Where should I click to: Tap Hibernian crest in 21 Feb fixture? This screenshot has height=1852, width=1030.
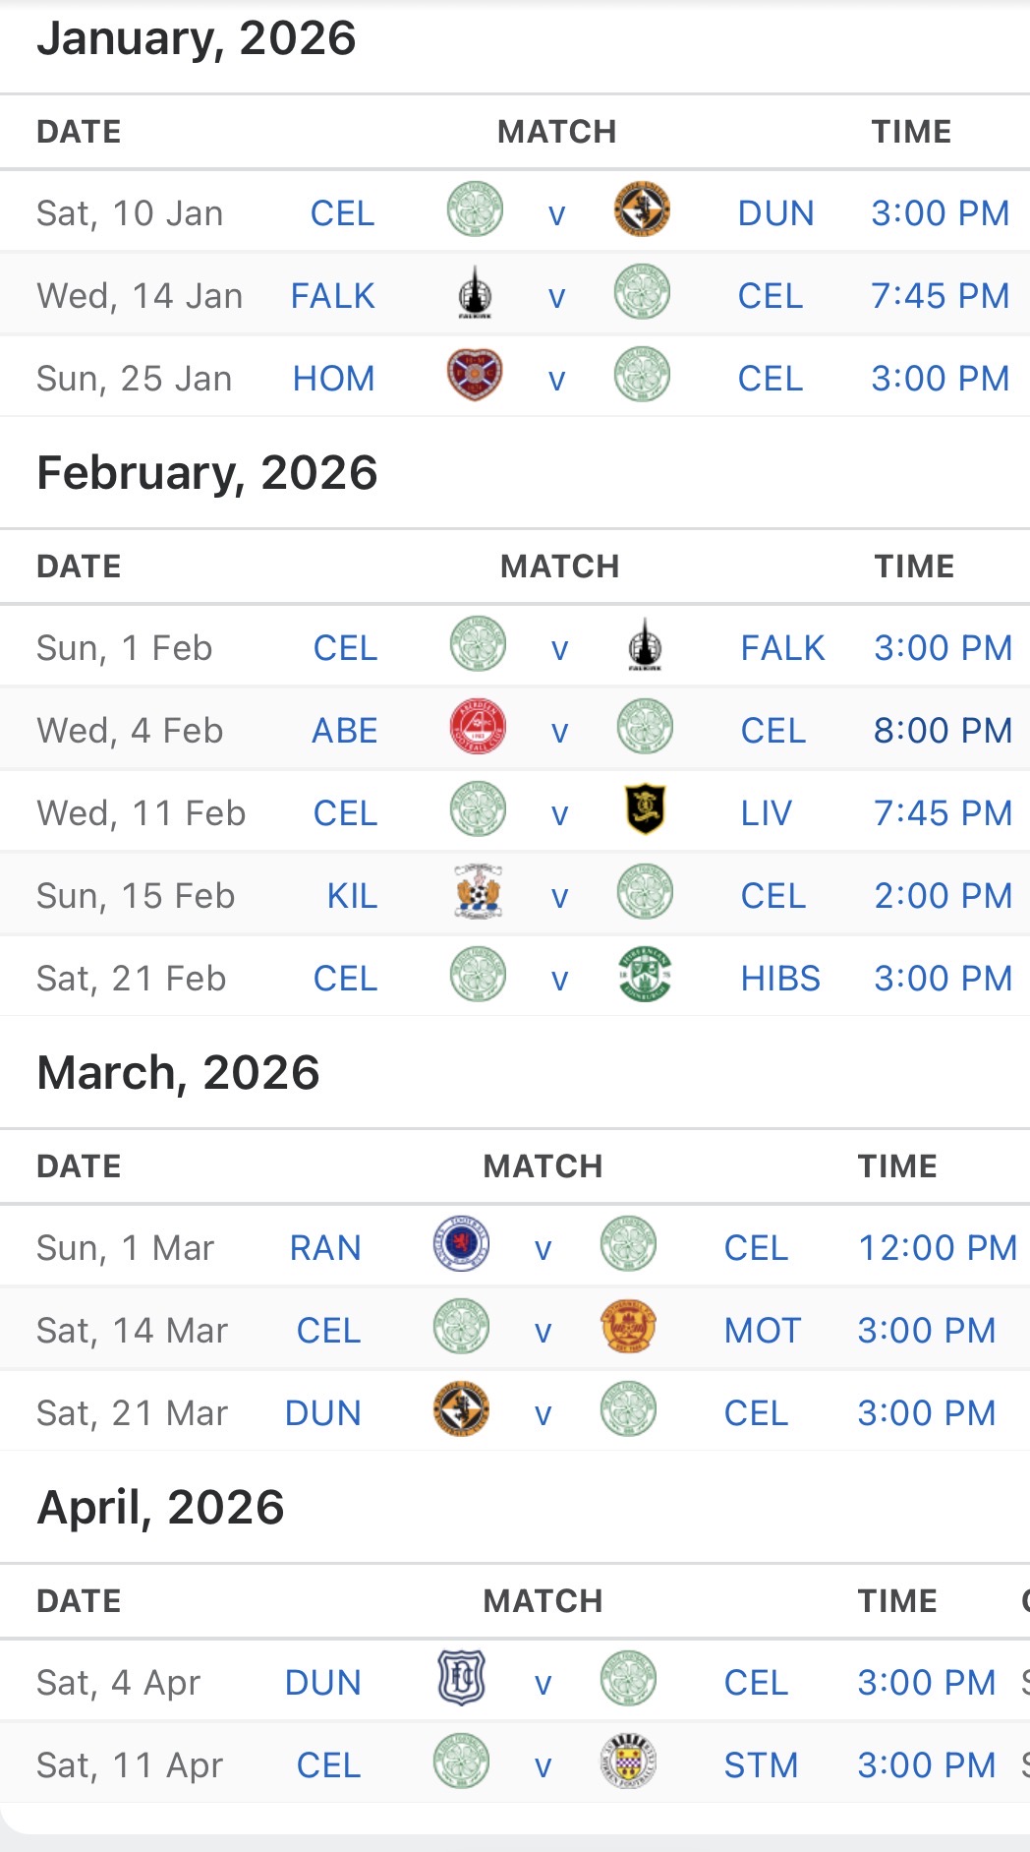click(645, 975)
